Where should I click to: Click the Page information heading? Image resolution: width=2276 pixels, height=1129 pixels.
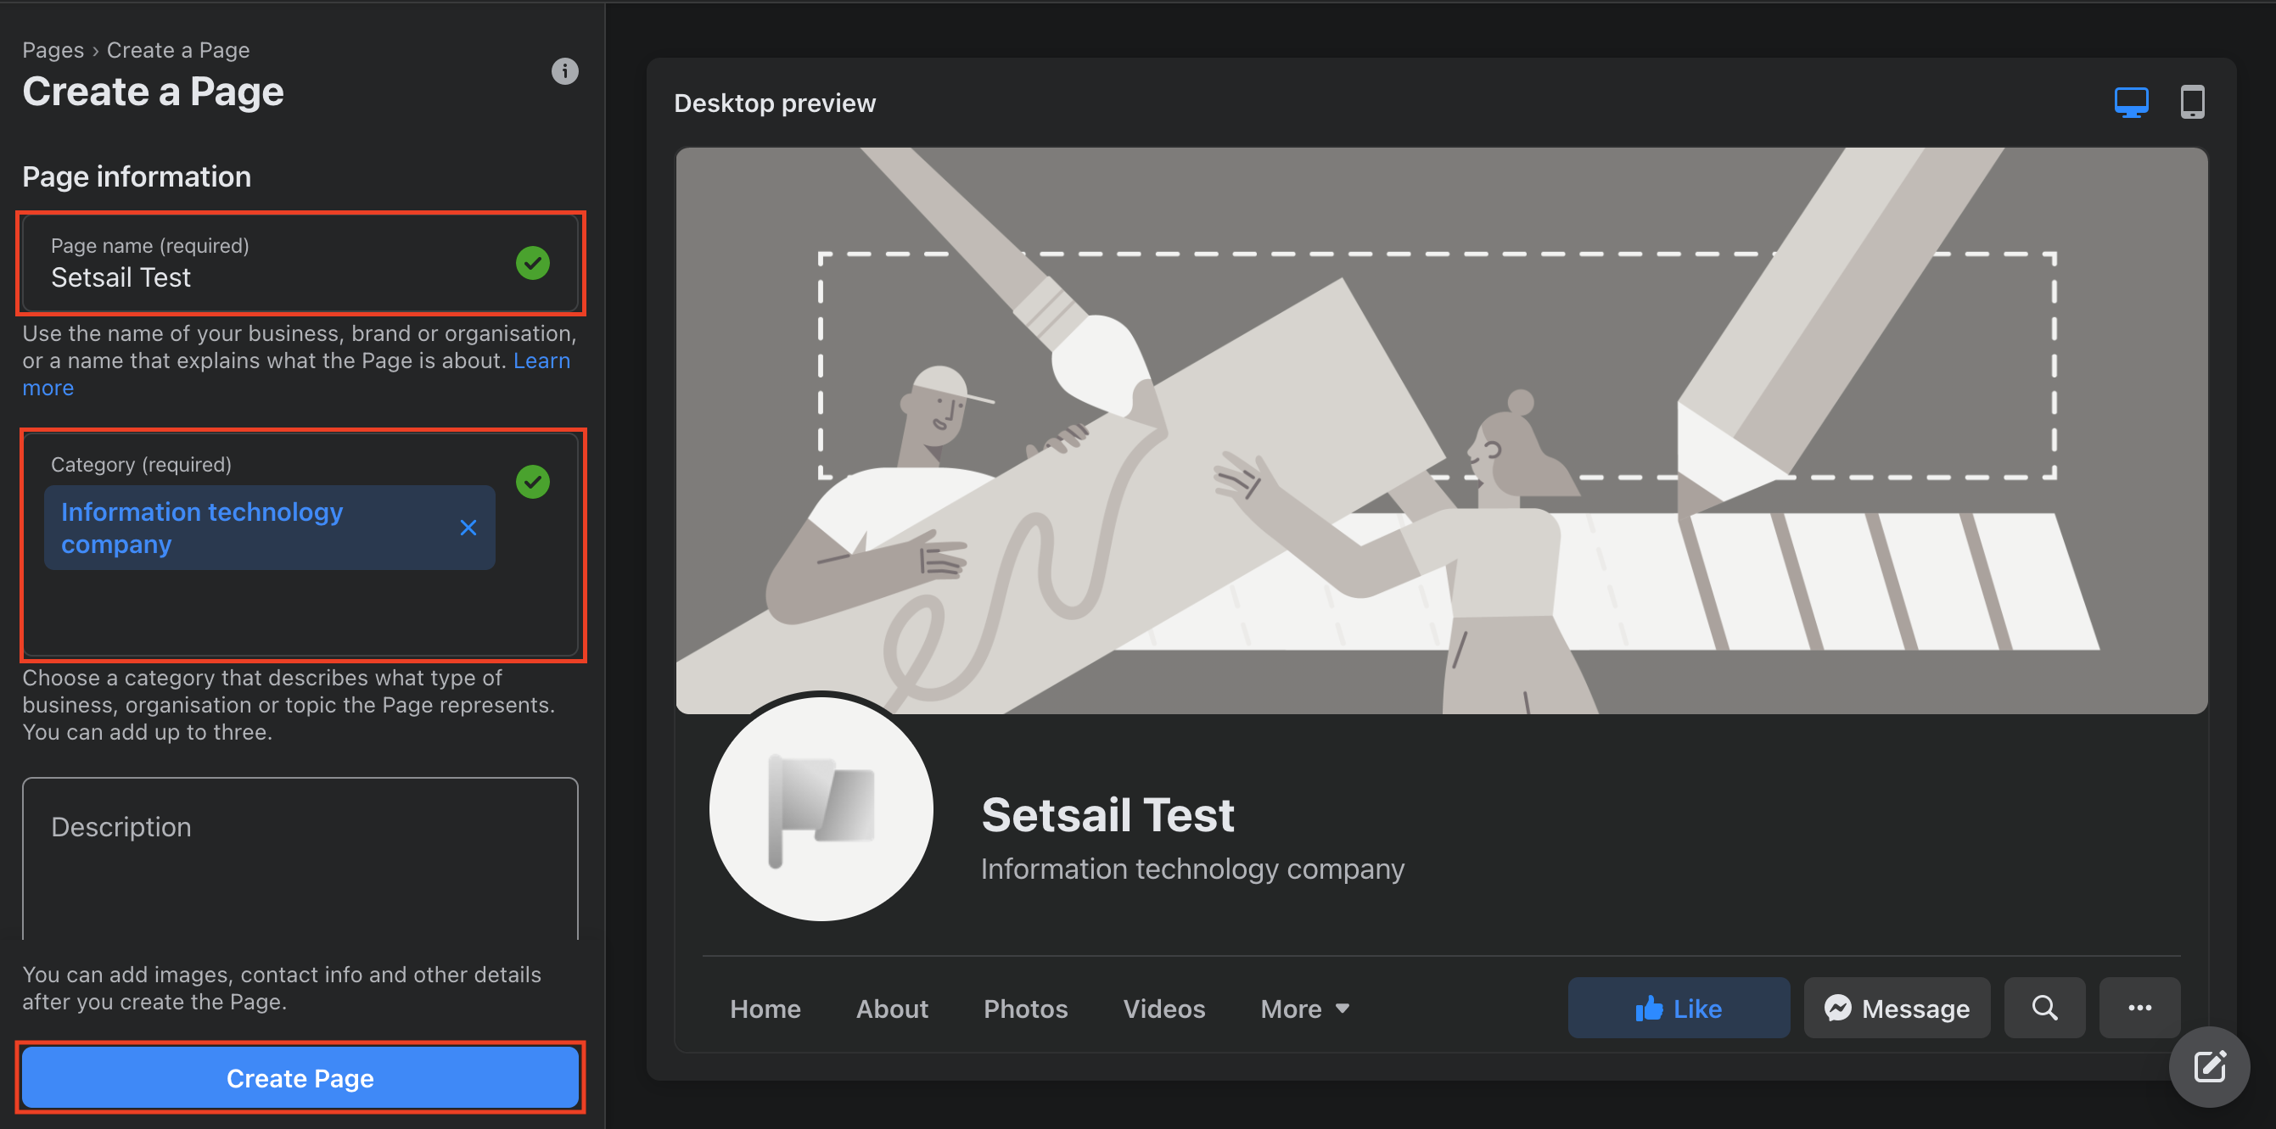tap(137, 176)
